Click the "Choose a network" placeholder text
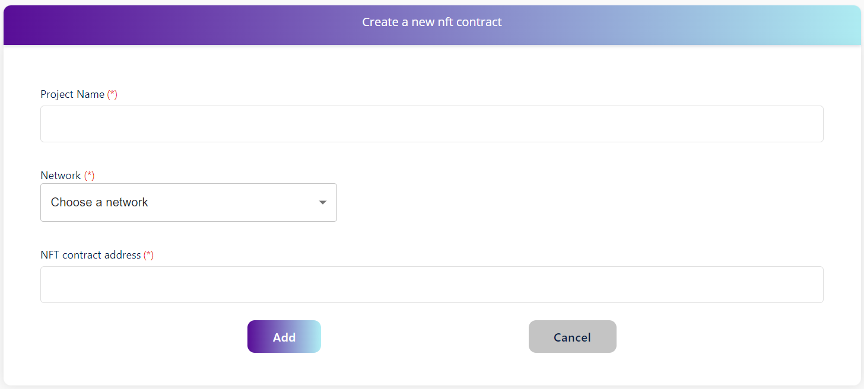The height and width of the screenshot is (389, 864). click(100, 202)
